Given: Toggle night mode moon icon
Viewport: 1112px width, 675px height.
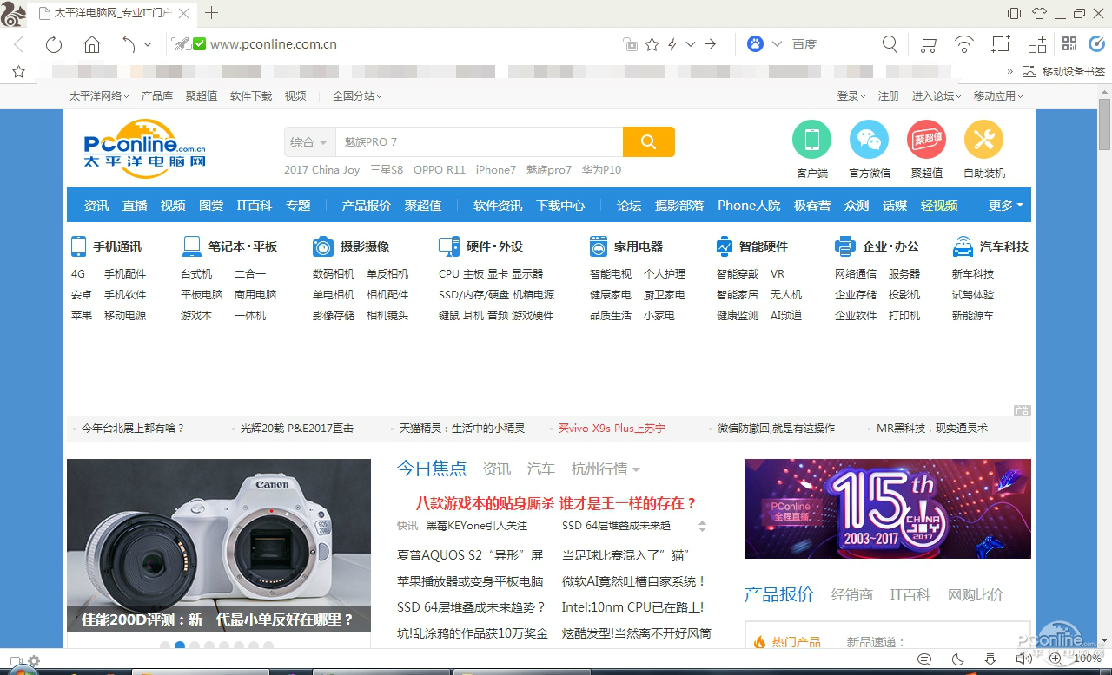Looking at the screenshot, I should click(958, 659).
